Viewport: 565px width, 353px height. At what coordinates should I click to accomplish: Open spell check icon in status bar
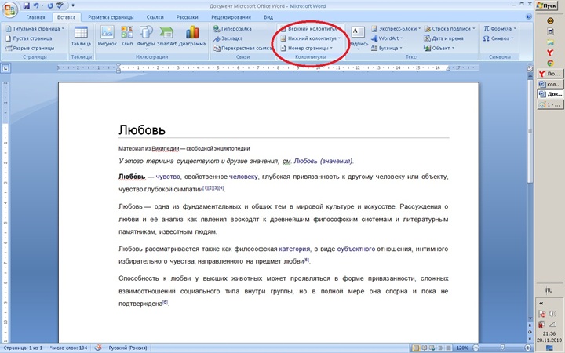pos(98,348)
